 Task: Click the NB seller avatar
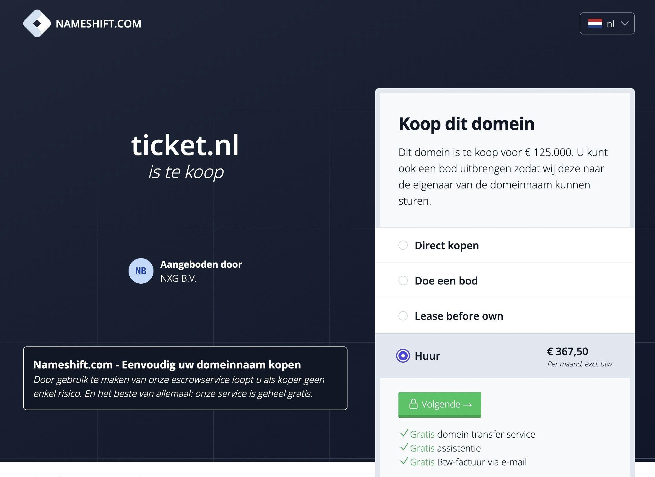(141, 271)
